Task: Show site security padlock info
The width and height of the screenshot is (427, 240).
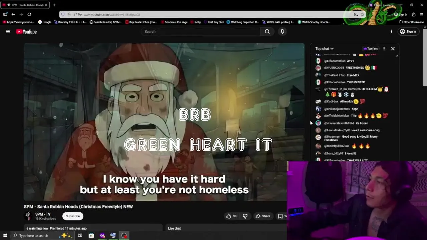Action: pyautogui.click(x=69, y=15)
